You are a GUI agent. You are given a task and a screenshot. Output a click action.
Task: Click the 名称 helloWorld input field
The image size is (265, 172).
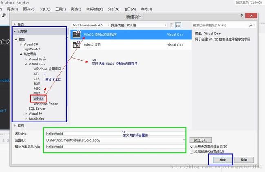click(x=115, y=133)
